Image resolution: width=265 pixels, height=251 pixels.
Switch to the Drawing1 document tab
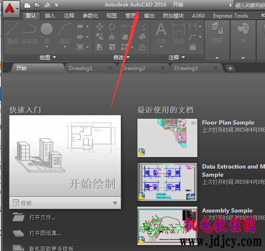(x=80, y=68)
